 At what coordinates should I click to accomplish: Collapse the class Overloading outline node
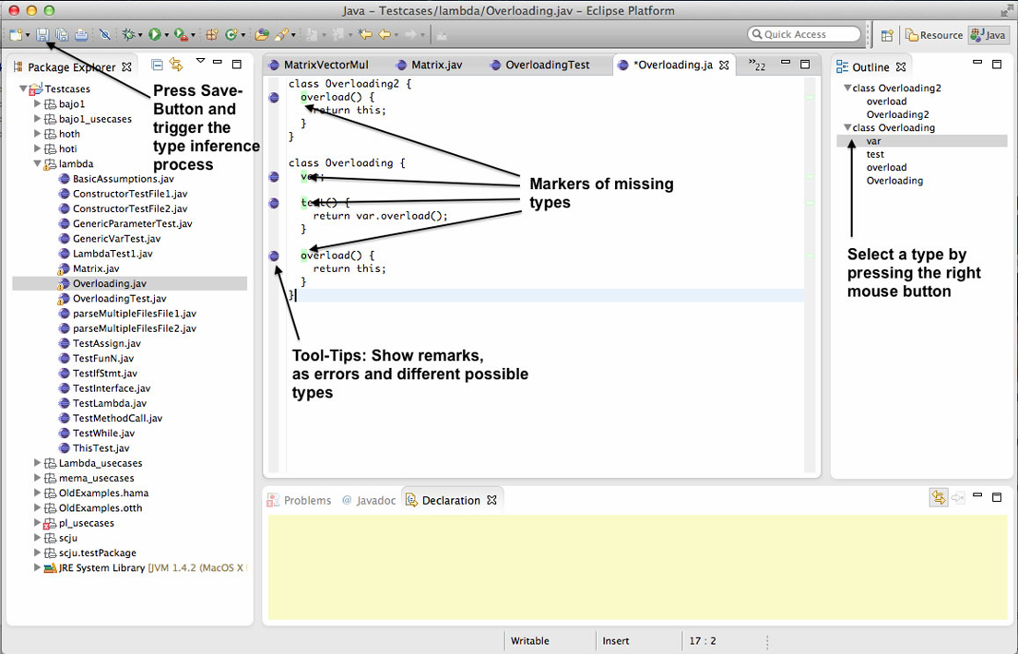pyautogui.click(x=847, y=128)
